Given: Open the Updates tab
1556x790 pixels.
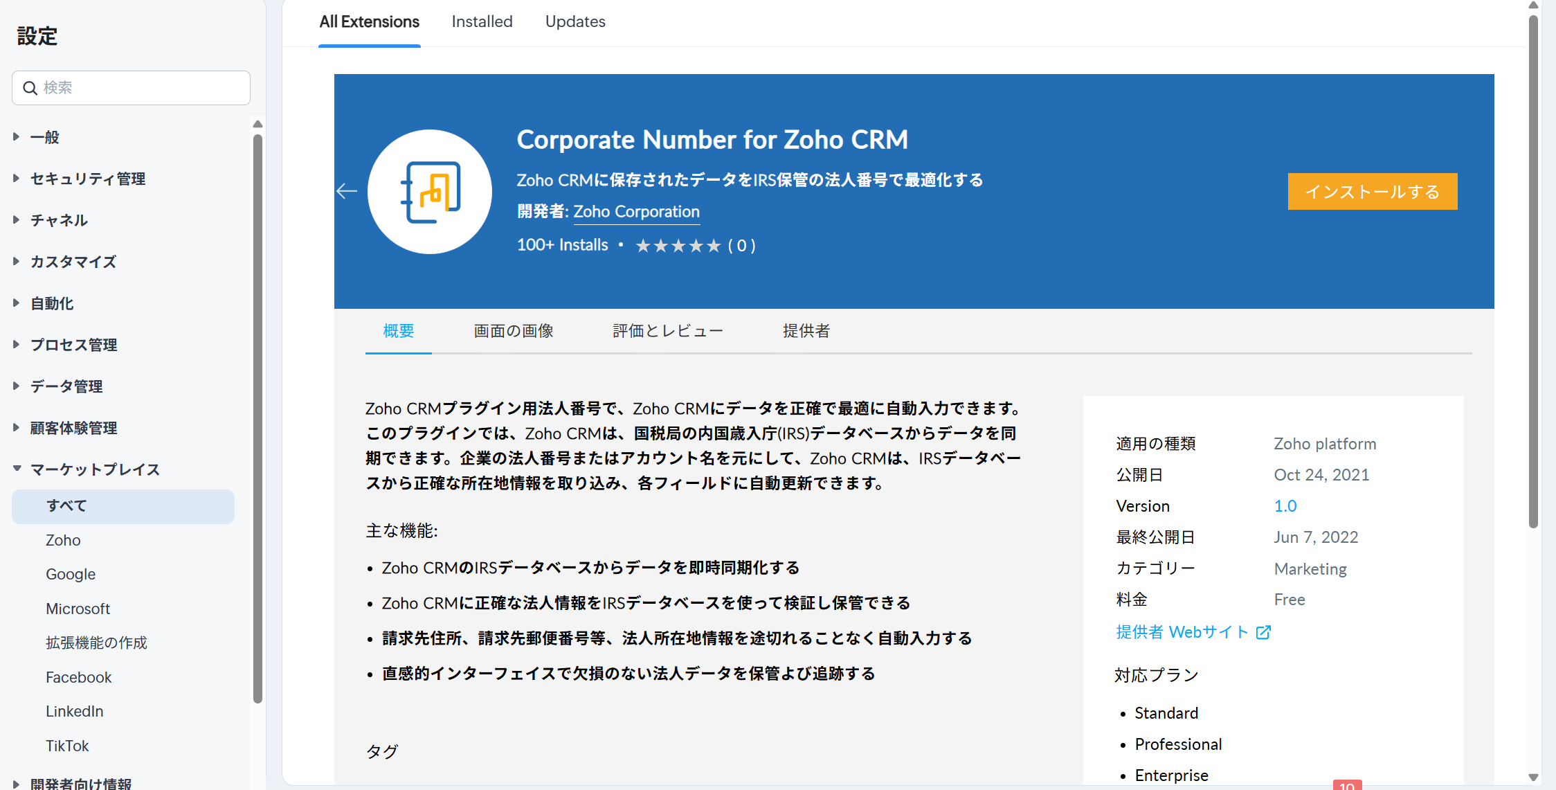Looking at the screenshot, I should [x=575, y=21].
